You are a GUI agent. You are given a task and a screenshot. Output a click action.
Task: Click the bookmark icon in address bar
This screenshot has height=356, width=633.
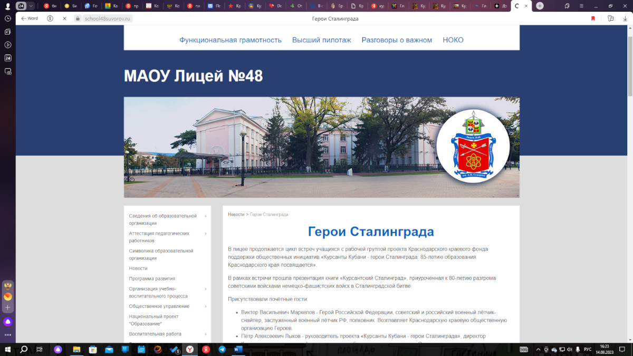593,18
